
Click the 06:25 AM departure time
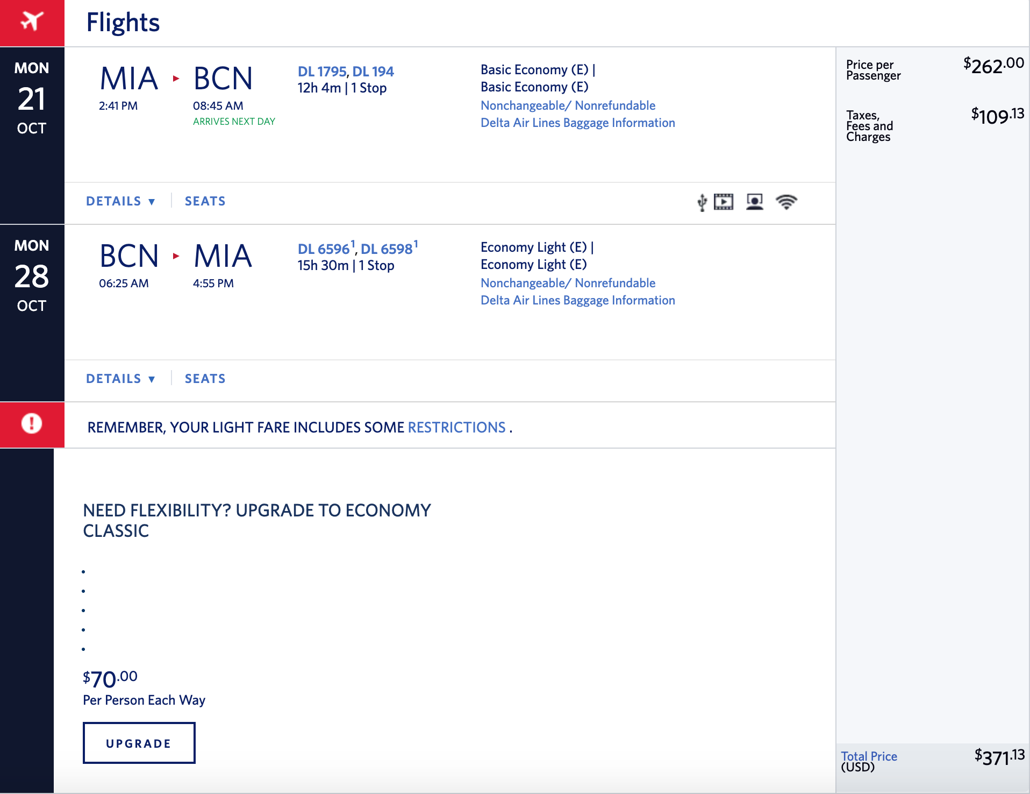point(124,283)
